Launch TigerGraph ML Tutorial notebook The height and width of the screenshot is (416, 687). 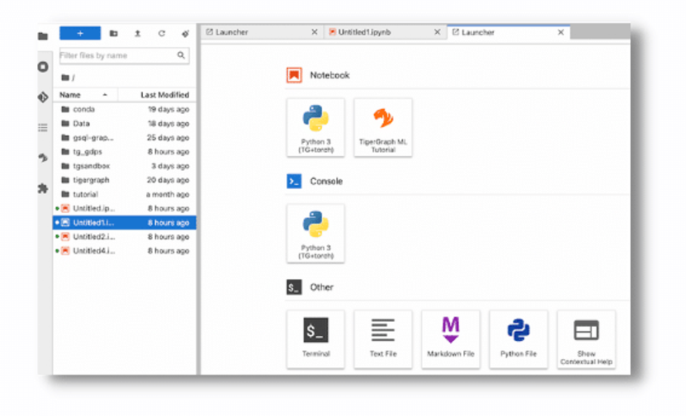click(x=383, y=127)
